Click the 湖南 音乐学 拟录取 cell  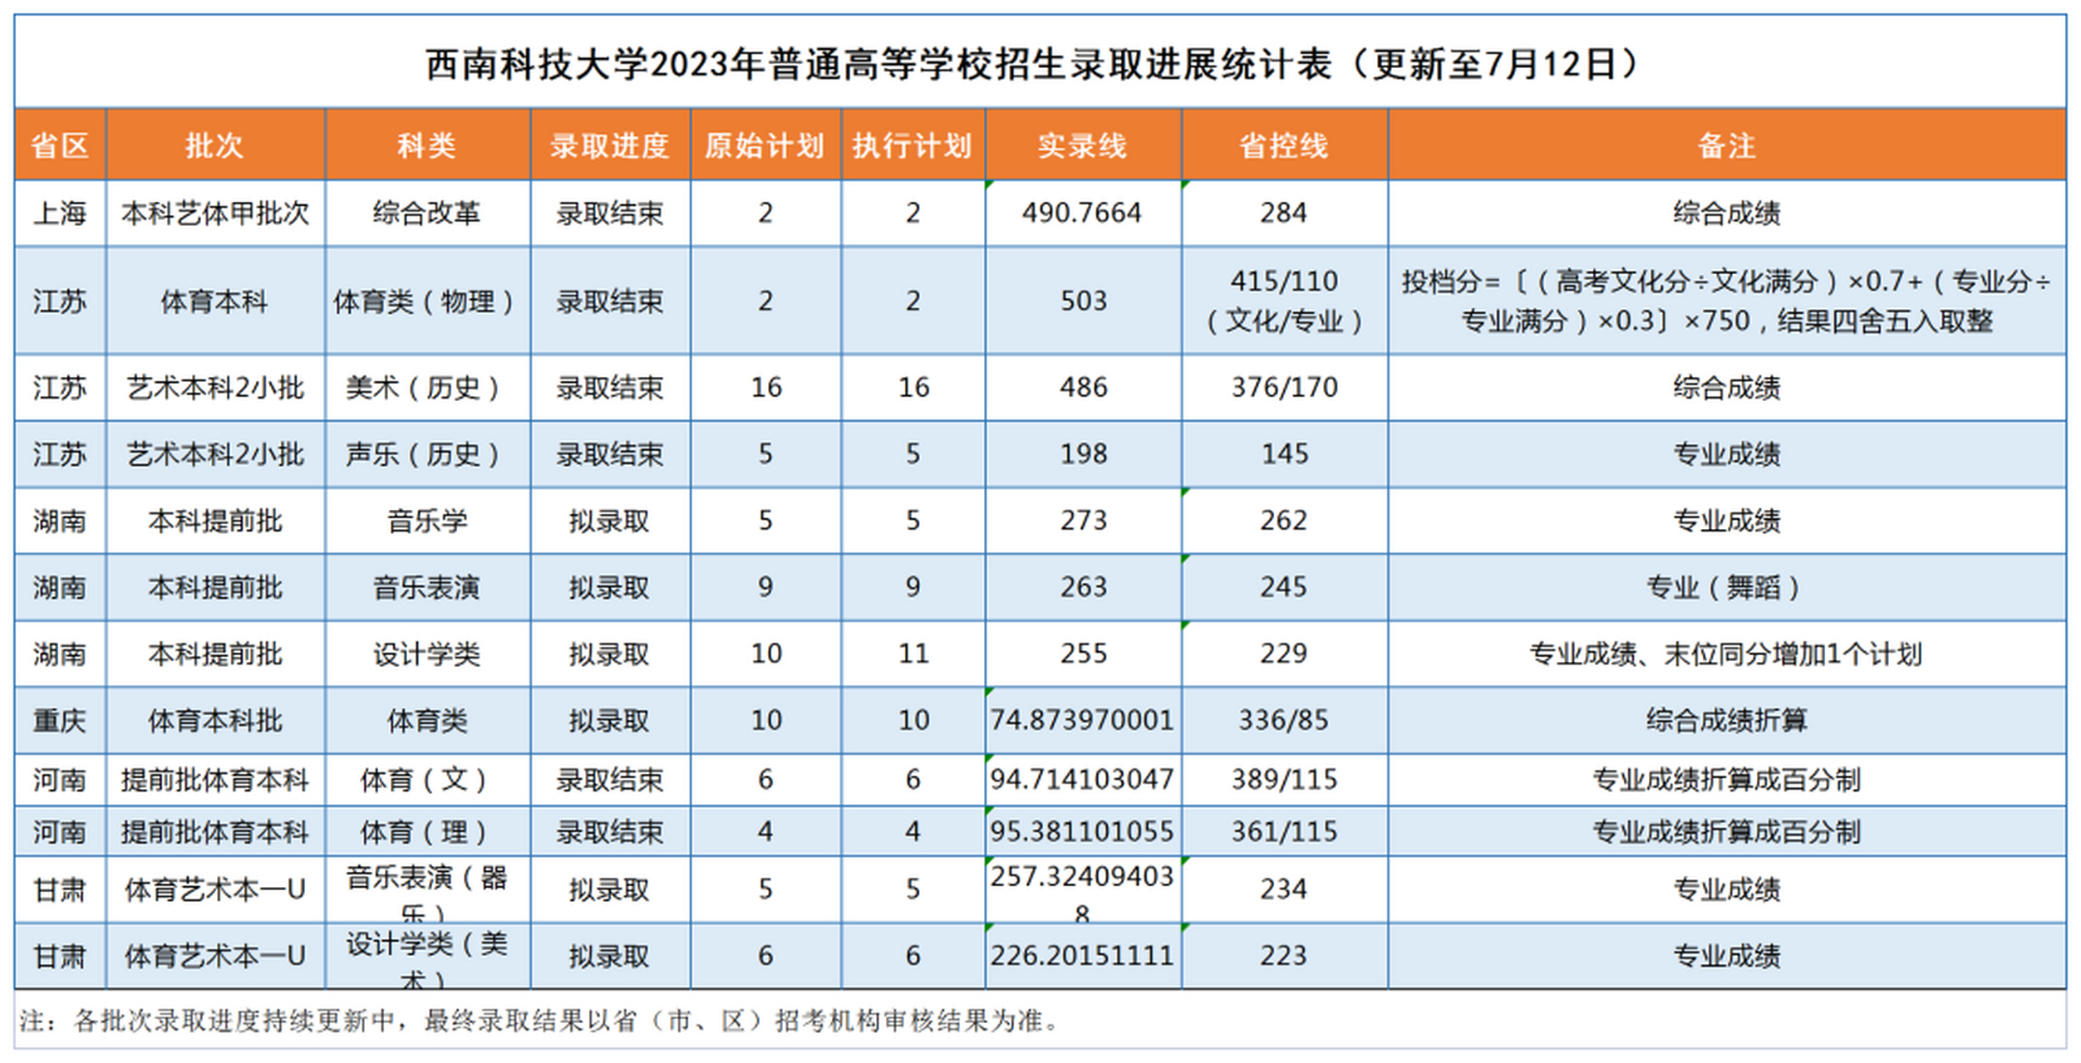click(611, 521)
